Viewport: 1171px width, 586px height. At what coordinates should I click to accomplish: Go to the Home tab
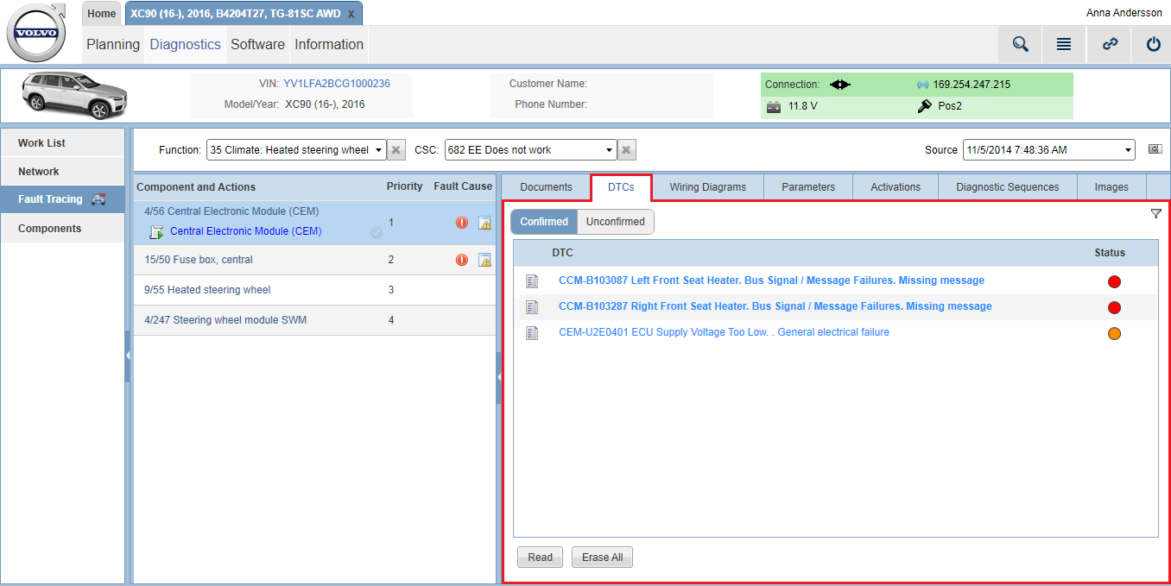[x=102, y=14]
